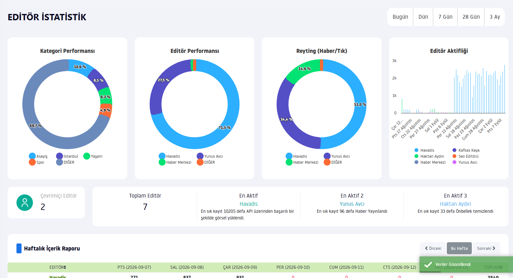Click the ÇAR (2026-09-09) column header
This screenshot has height=278, width=513.
pyautogui.click(x=240, y=267)
